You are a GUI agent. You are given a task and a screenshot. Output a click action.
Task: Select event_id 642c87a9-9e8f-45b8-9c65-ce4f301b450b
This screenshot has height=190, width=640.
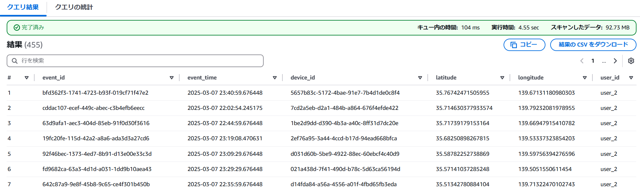(96, 184)
